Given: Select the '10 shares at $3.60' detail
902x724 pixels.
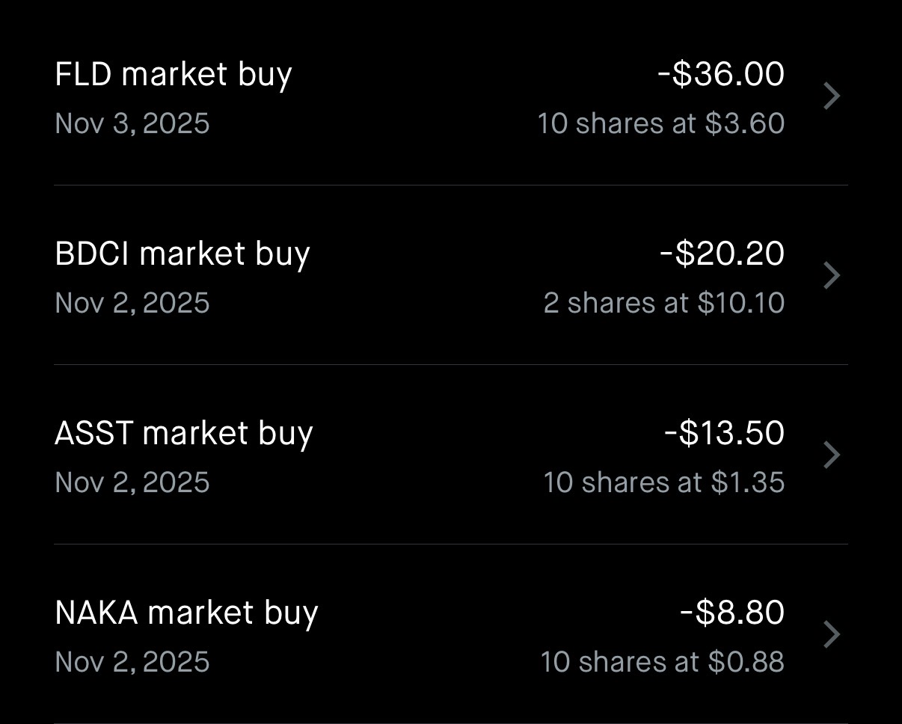Looking at the screenshot, I should [x=661, y=123].
